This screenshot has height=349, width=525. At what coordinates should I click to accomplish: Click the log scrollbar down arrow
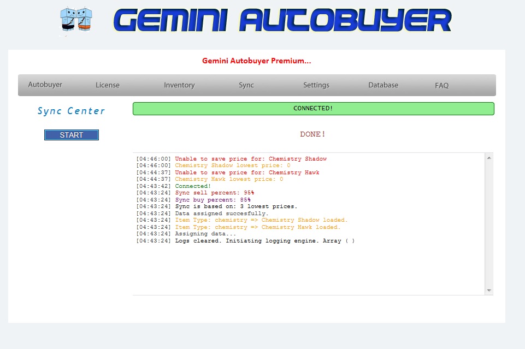coord(488,290)
